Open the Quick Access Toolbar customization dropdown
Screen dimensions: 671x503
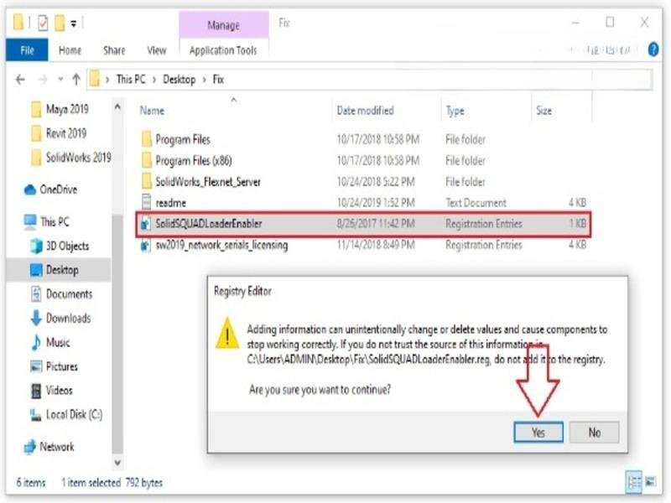(x=73, y=21)
